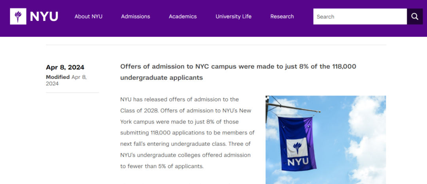Click the article headline about 8% admission
The height and width of the screenshot is (184, 427).
tap(238, 72)
